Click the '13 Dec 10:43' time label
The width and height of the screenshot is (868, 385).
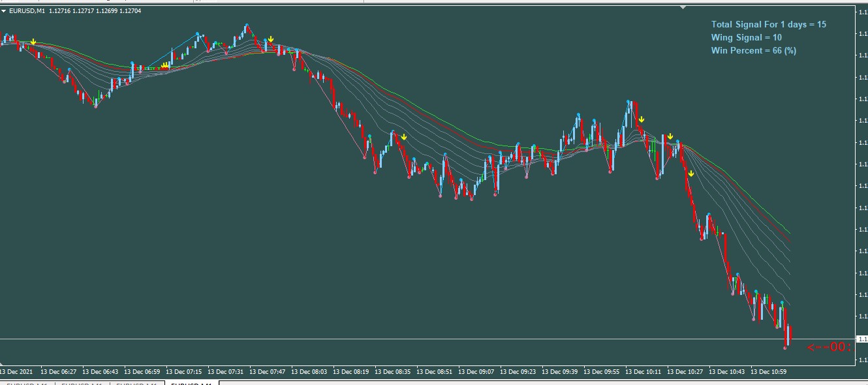click(x=726, y=372)
